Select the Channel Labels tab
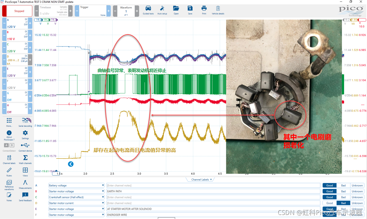 [200, 180]
